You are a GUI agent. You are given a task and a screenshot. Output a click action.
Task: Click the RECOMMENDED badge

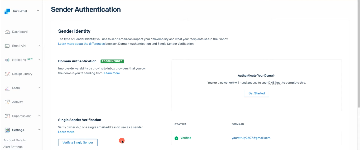pyautogui.click(x=112, y=61)
